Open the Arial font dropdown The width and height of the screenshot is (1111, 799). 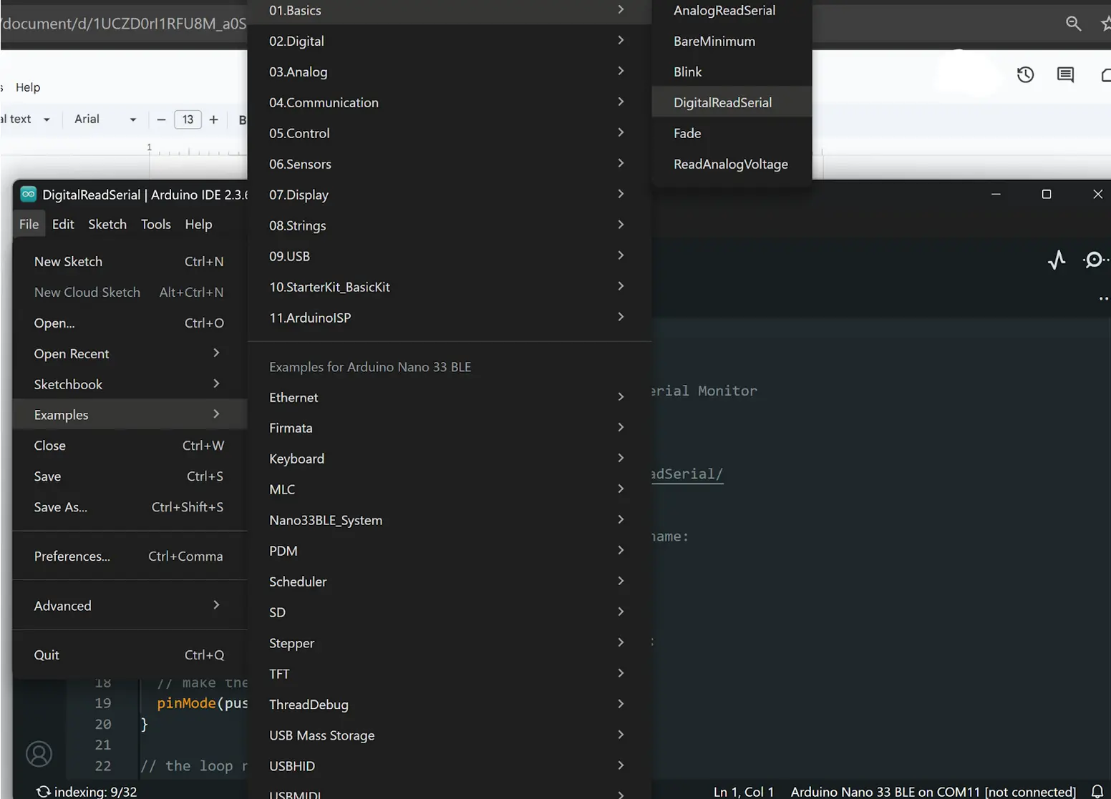[105, 119]
